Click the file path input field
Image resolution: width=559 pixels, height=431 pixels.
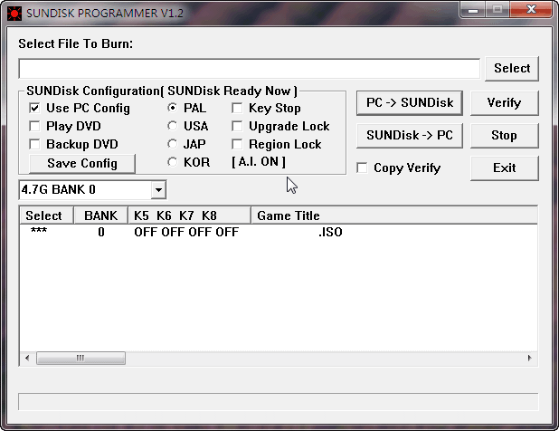point(249,69)
